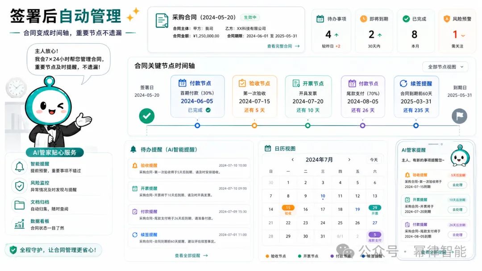The width and height of the screenshot is (482, 271).
Task: Click the green signing-date check marker
Action: (147, 116)
